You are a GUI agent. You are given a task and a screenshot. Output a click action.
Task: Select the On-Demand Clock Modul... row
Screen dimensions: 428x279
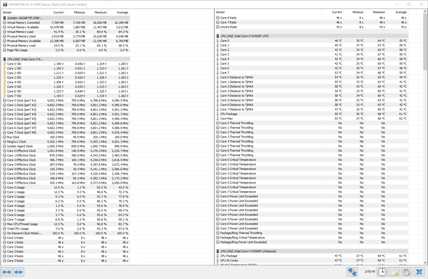click(66, 233)
